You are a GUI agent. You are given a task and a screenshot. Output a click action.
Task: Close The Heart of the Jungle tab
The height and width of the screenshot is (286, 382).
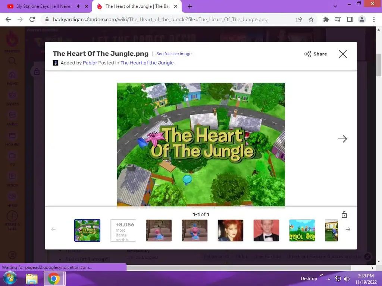[x=176, y=7]
